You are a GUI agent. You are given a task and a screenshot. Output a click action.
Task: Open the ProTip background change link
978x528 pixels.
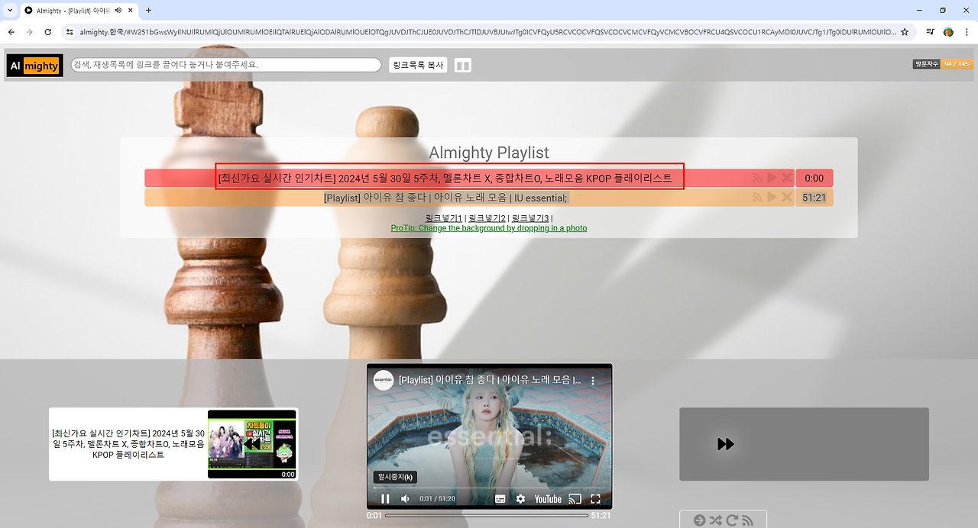click(488, 227)
